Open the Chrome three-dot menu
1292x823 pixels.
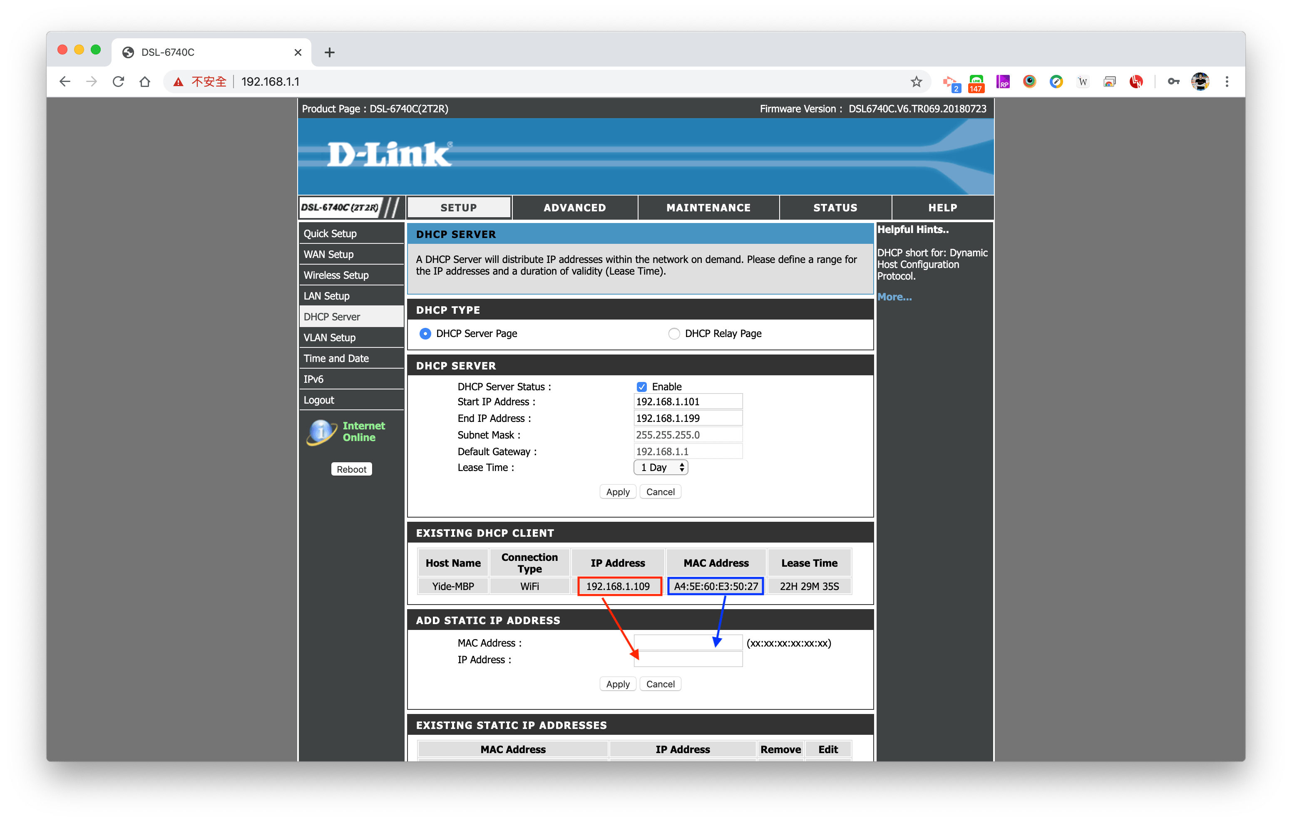coord(1227,82)
